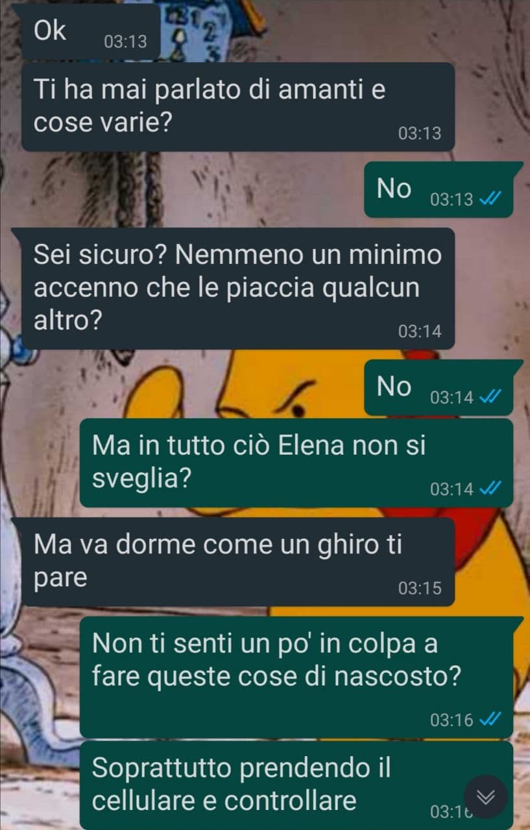Tap the 03:13 timestamp on the 'Ok' message
The height and width of the screenshot is (830, 530).
125,41
